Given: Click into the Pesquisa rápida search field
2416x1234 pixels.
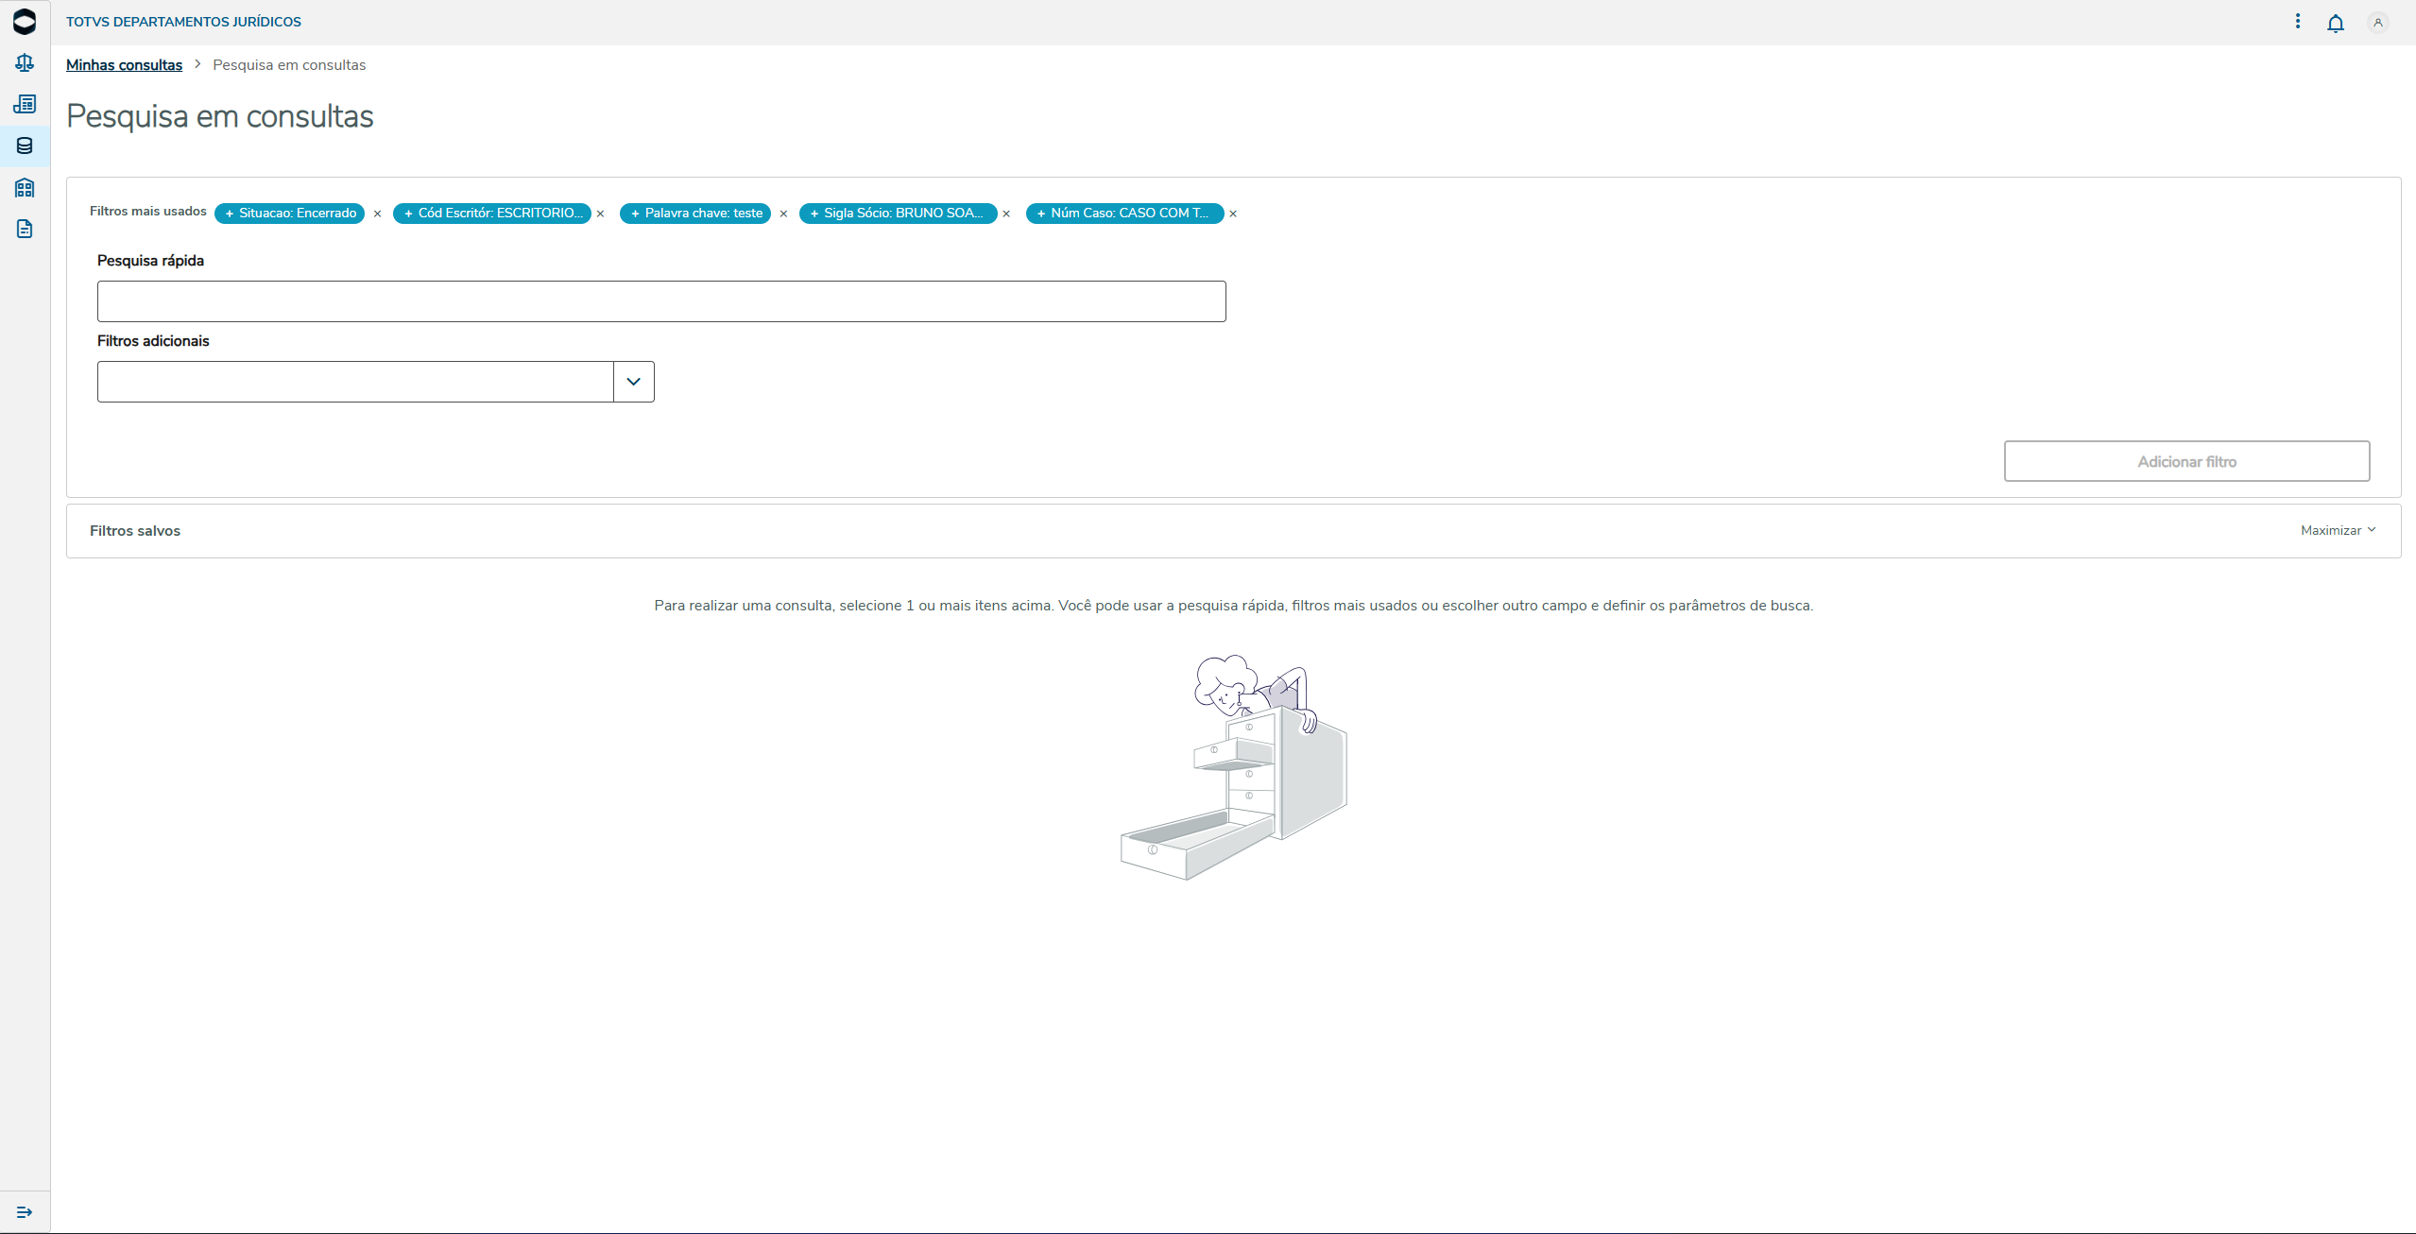Looking at the screenshot, I should [x=661, y=301].
